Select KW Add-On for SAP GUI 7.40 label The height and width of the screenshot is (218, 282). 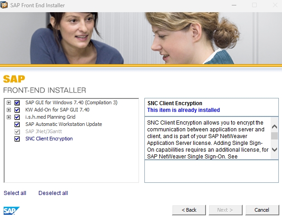(57, 110)
